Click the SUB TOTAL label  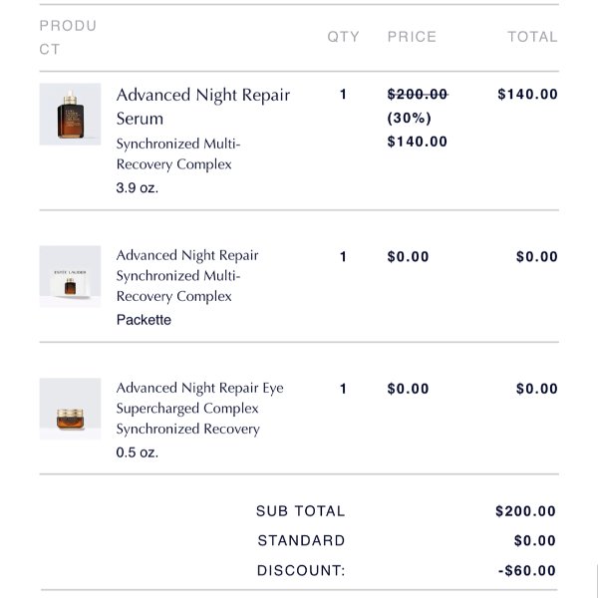tap(301, 511)
